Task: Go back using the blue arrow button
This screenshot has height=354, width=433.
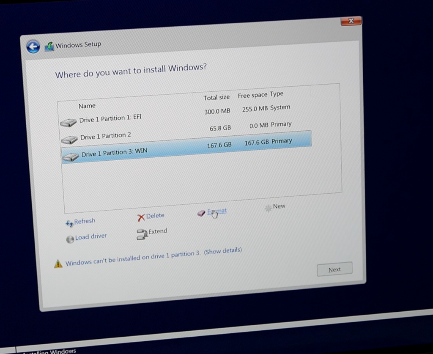Action: click(x=33, y=47)
